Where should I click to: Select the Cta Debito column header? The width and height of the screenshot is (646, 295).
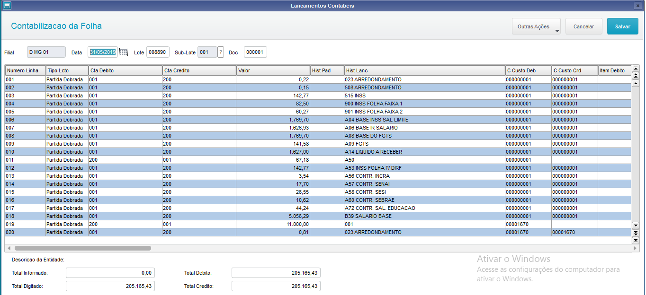tap(125, 70)
